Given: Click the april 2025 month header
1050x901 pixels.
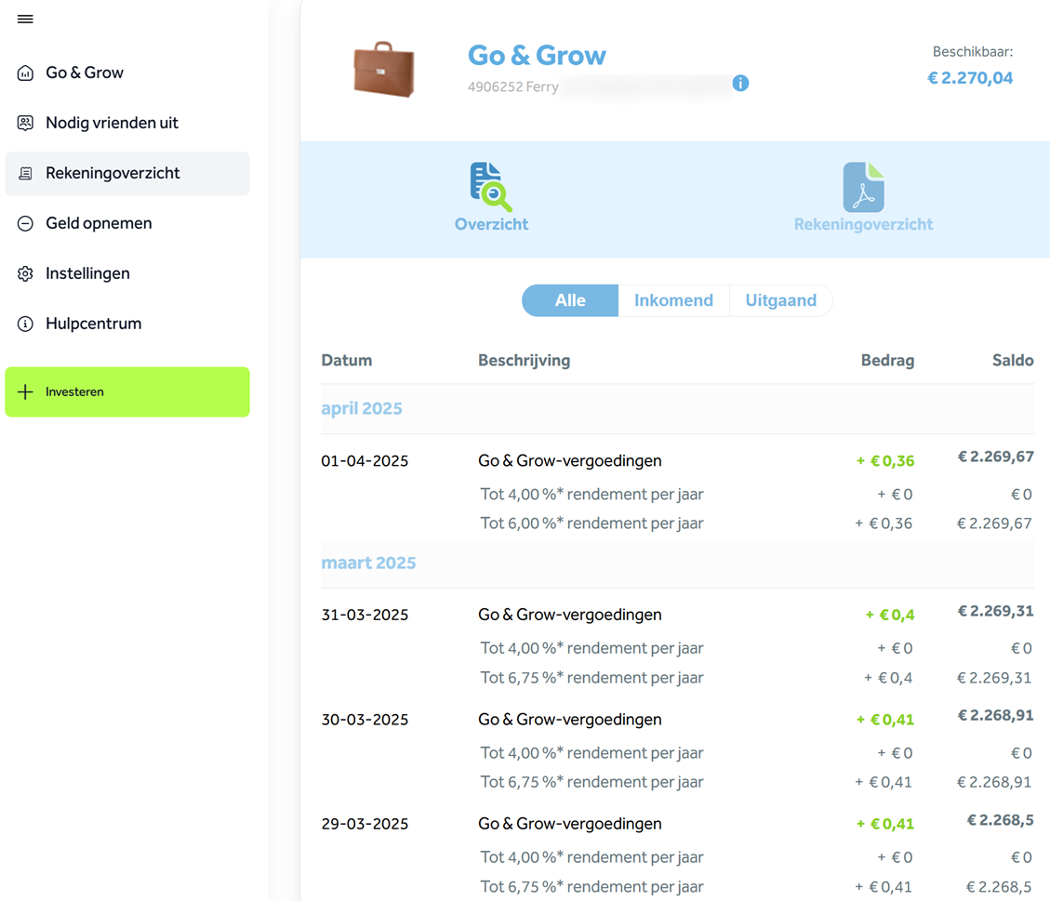Looking at the screenshot, I should click(x=362, y=409).
